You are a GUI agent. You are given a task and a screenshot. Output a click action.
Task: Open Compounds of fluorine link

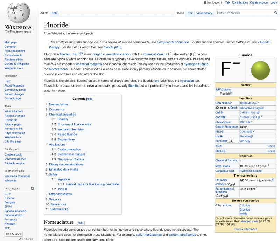173,42
